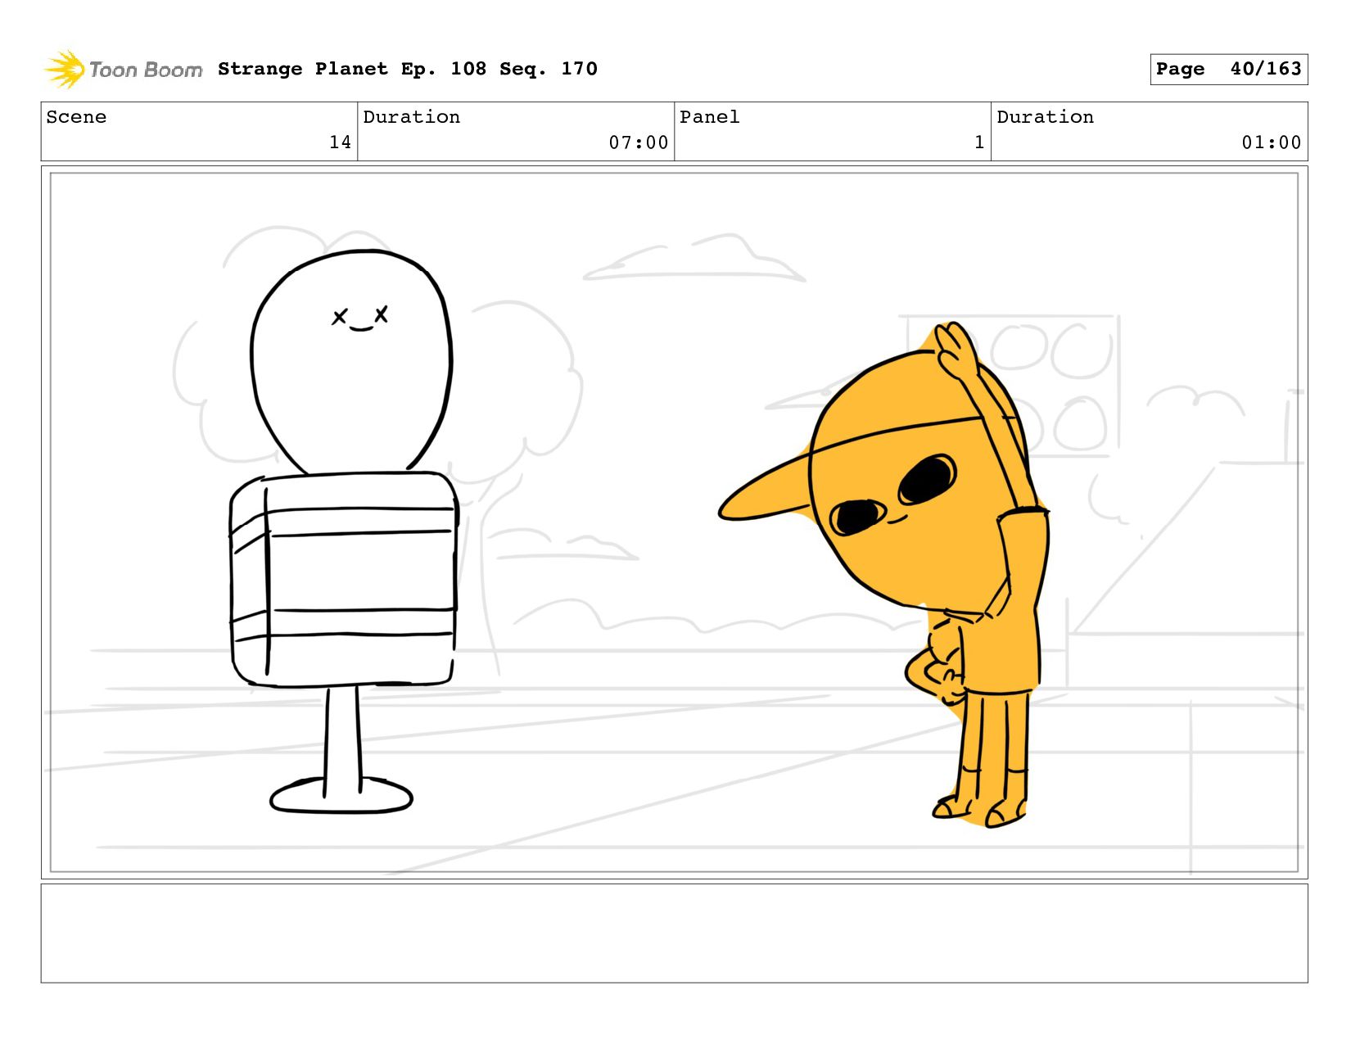Click the Toon Boom starburst logo icon
Image resolution: width=1351 pixels, height=1044 pixels.
click(64, 69)
